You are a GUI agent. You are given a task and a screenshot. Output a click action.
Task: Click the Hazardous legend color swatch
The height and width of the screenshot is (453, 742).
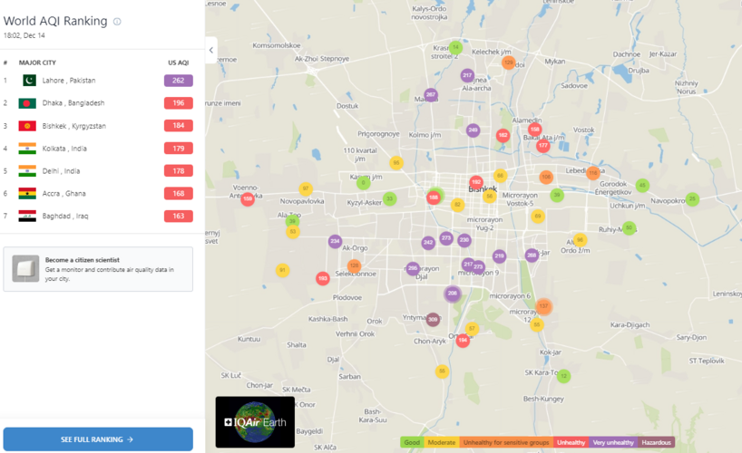pos(657,442)
